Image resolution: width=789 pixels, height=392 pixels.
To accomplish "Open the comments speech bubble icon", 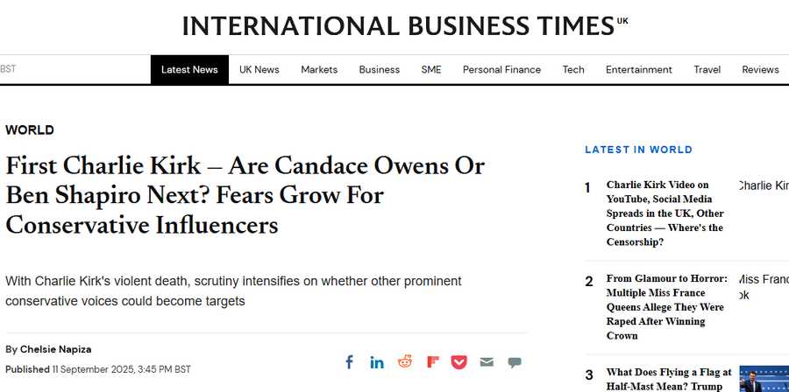I will point(515,362).
